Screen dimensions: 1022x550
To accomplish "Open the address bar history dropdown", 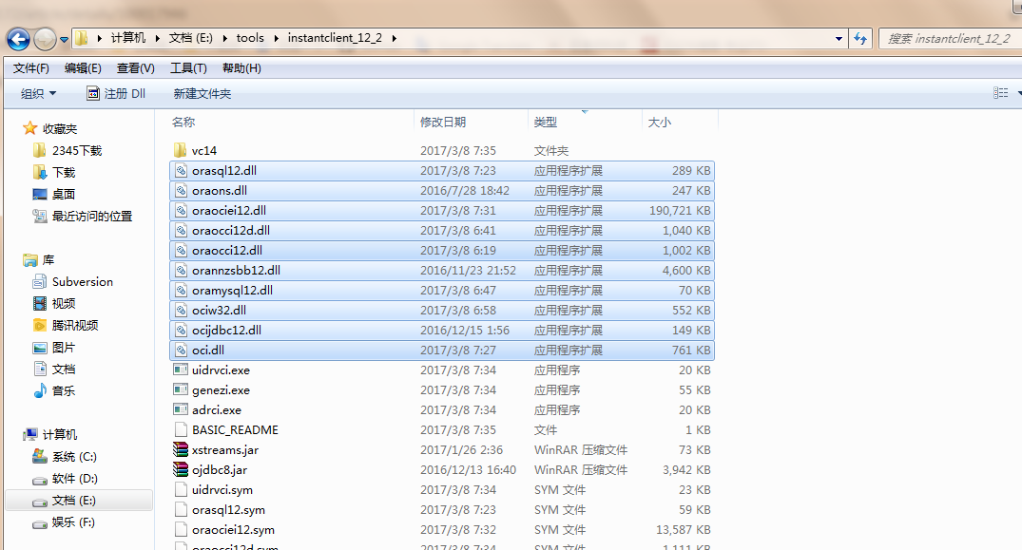I will pyautogui.click(x=839, y=39).
